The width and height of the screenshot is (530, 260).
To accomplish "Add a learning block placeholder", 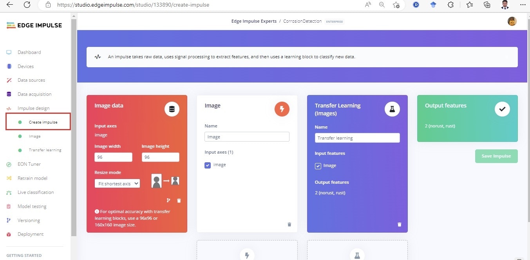I will [357, 250].
